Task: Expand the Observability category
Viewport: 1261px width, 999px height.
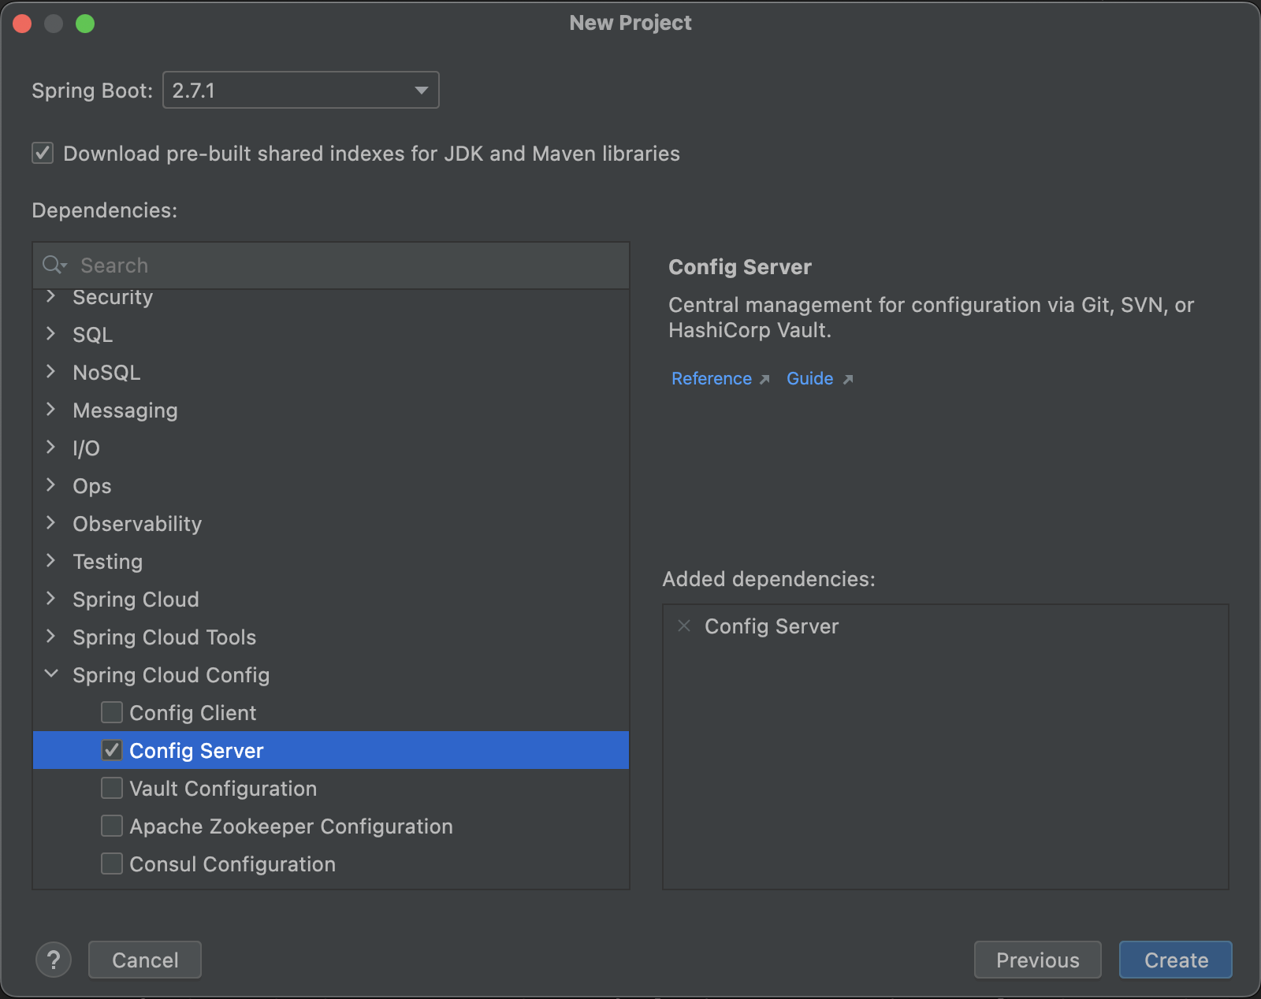Action: point(51,523)
